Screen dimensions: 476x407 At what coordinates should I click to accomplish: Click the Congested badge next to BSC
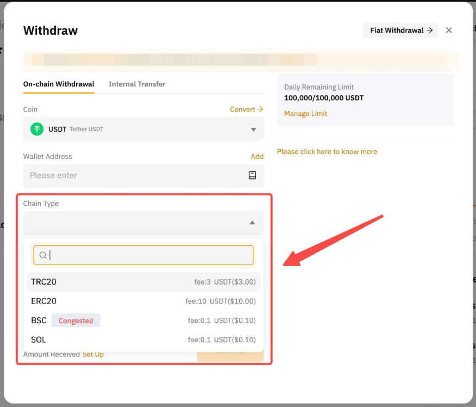coord(76,320)
